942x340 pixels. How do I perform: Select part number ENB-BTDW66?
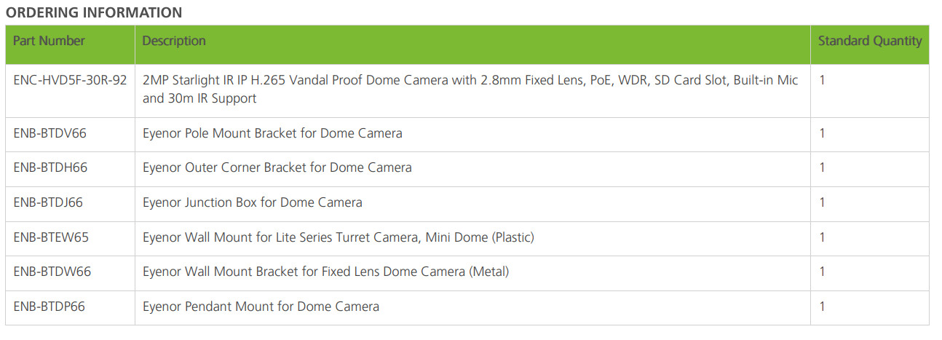(x=52, y=272)
